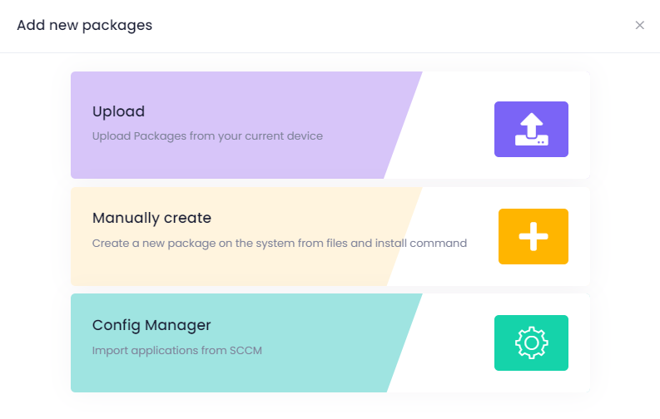Select the Config Manager heading
The image size is (660, 419).
click(151, 325)
